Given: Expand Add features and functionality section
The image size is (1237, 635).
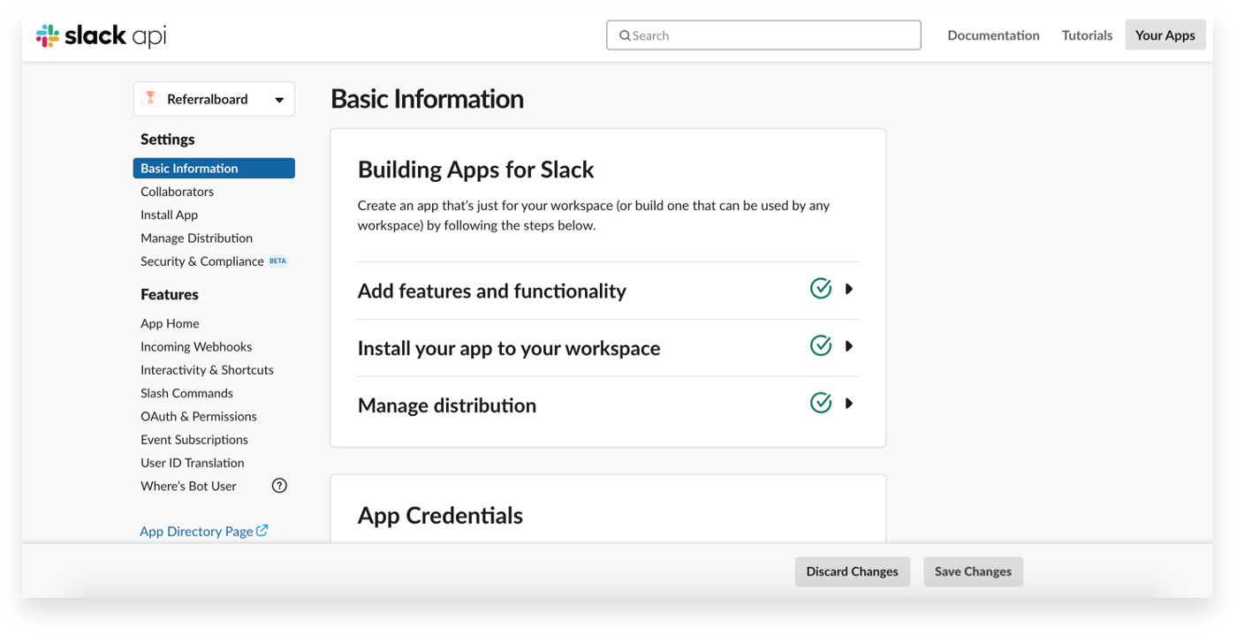Looking at the screenshot, I should 849,289.
